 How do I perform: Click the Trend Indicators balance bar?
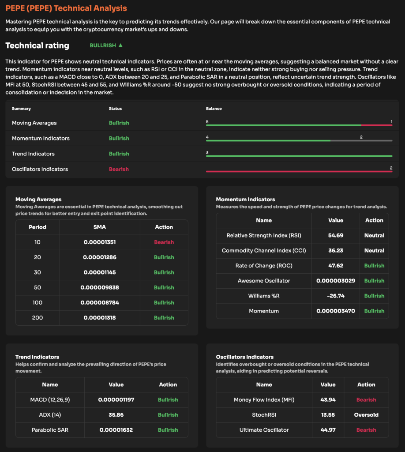point(300,156)
